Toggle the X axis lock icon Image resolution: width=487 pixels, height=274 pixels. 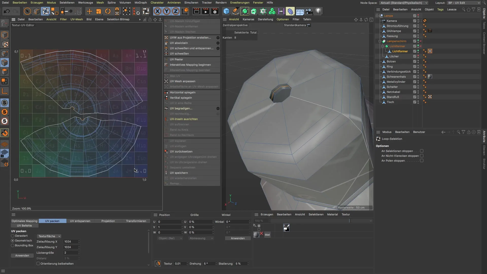coord(158,11)
